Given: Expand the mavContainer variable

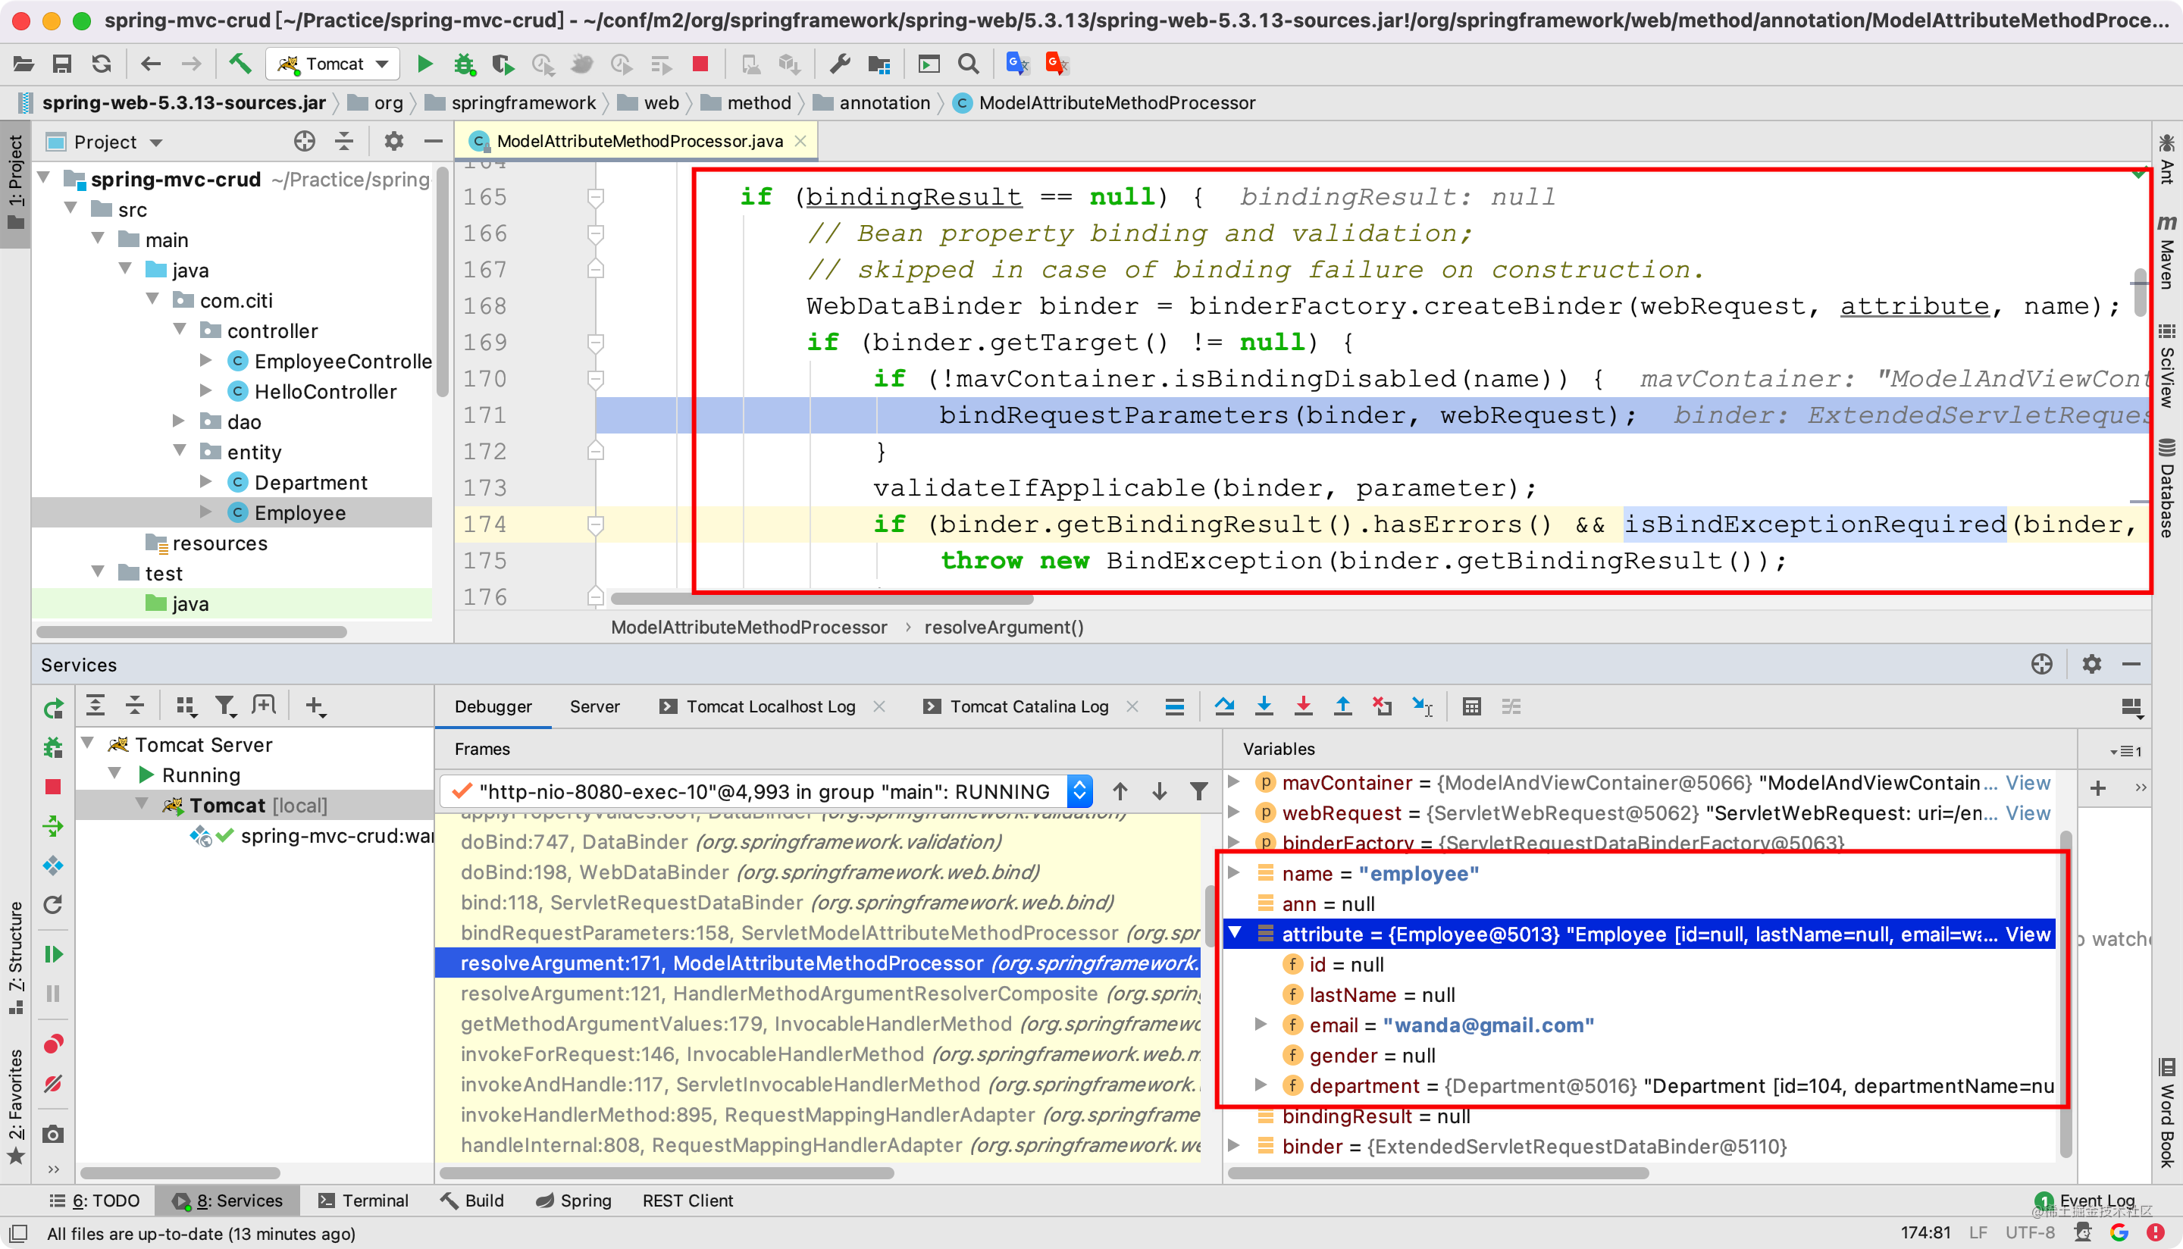Looking at the screenshot, I should pos(1233,781).
